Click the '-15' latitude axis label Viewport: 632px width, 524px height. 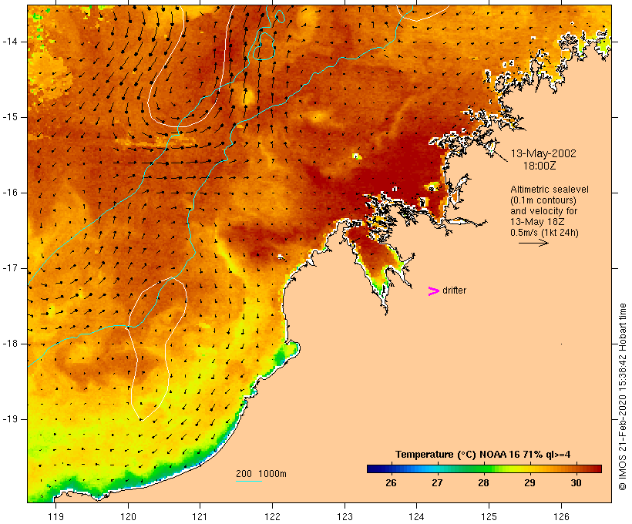pyautogui.click(x=9, y=117)
